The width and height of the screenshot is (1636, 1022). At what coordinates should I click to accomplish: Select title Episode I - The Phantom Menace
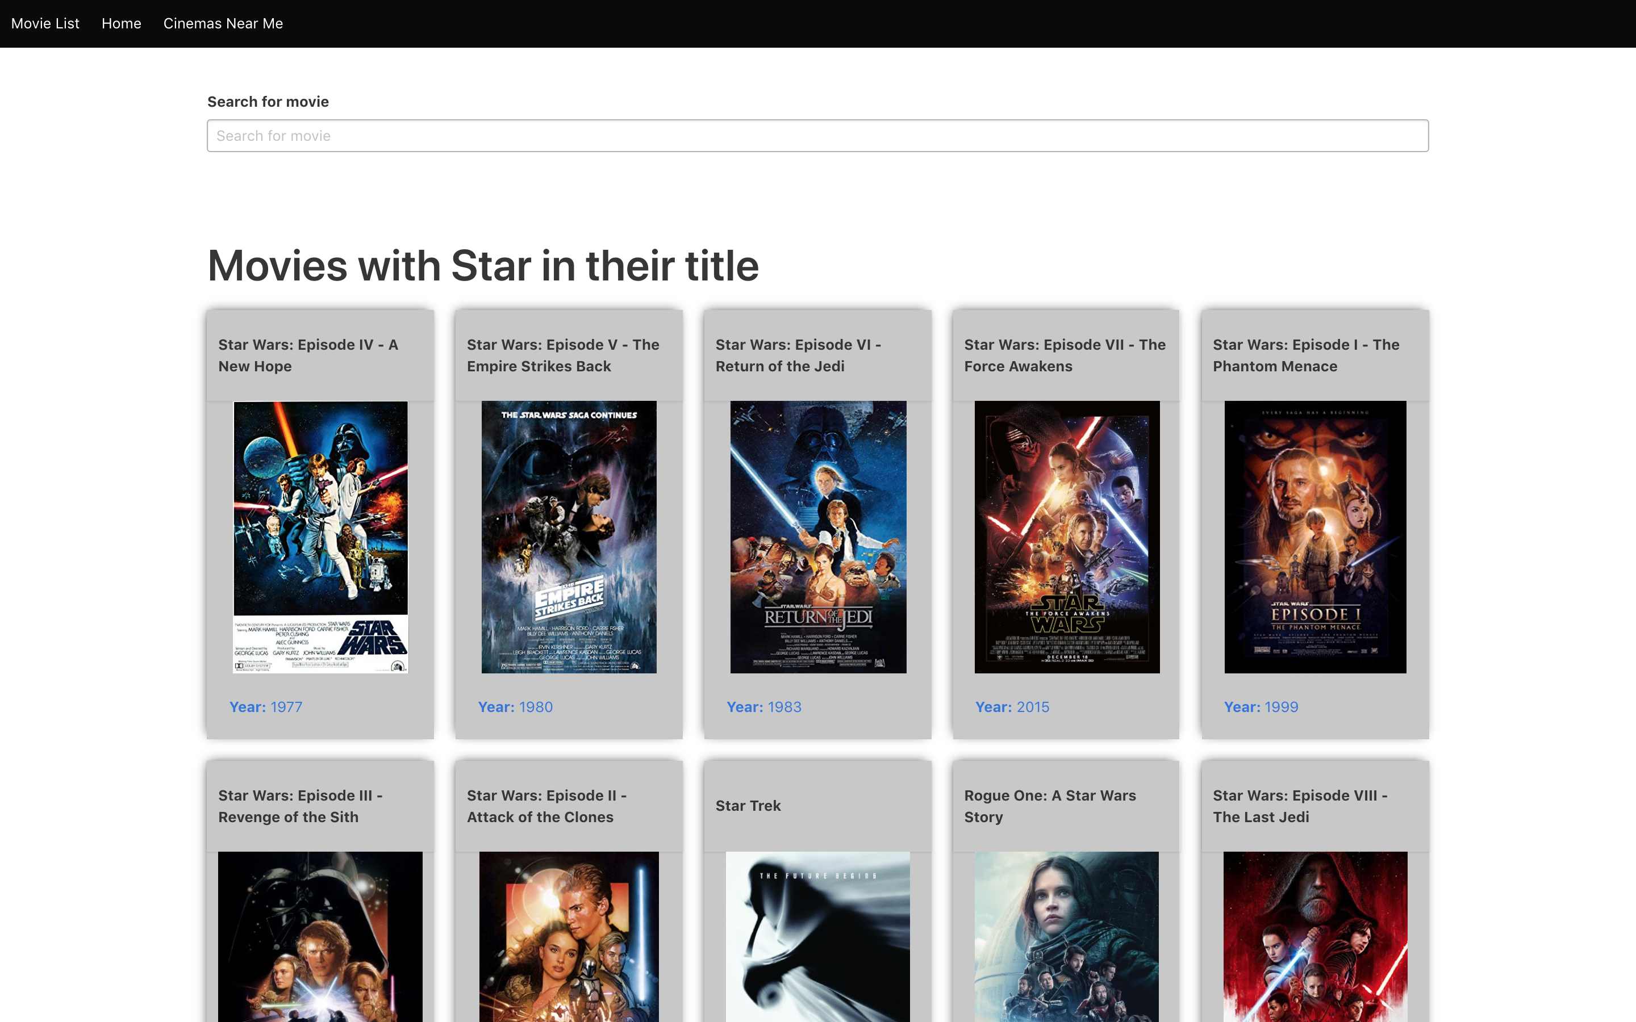1306,355
